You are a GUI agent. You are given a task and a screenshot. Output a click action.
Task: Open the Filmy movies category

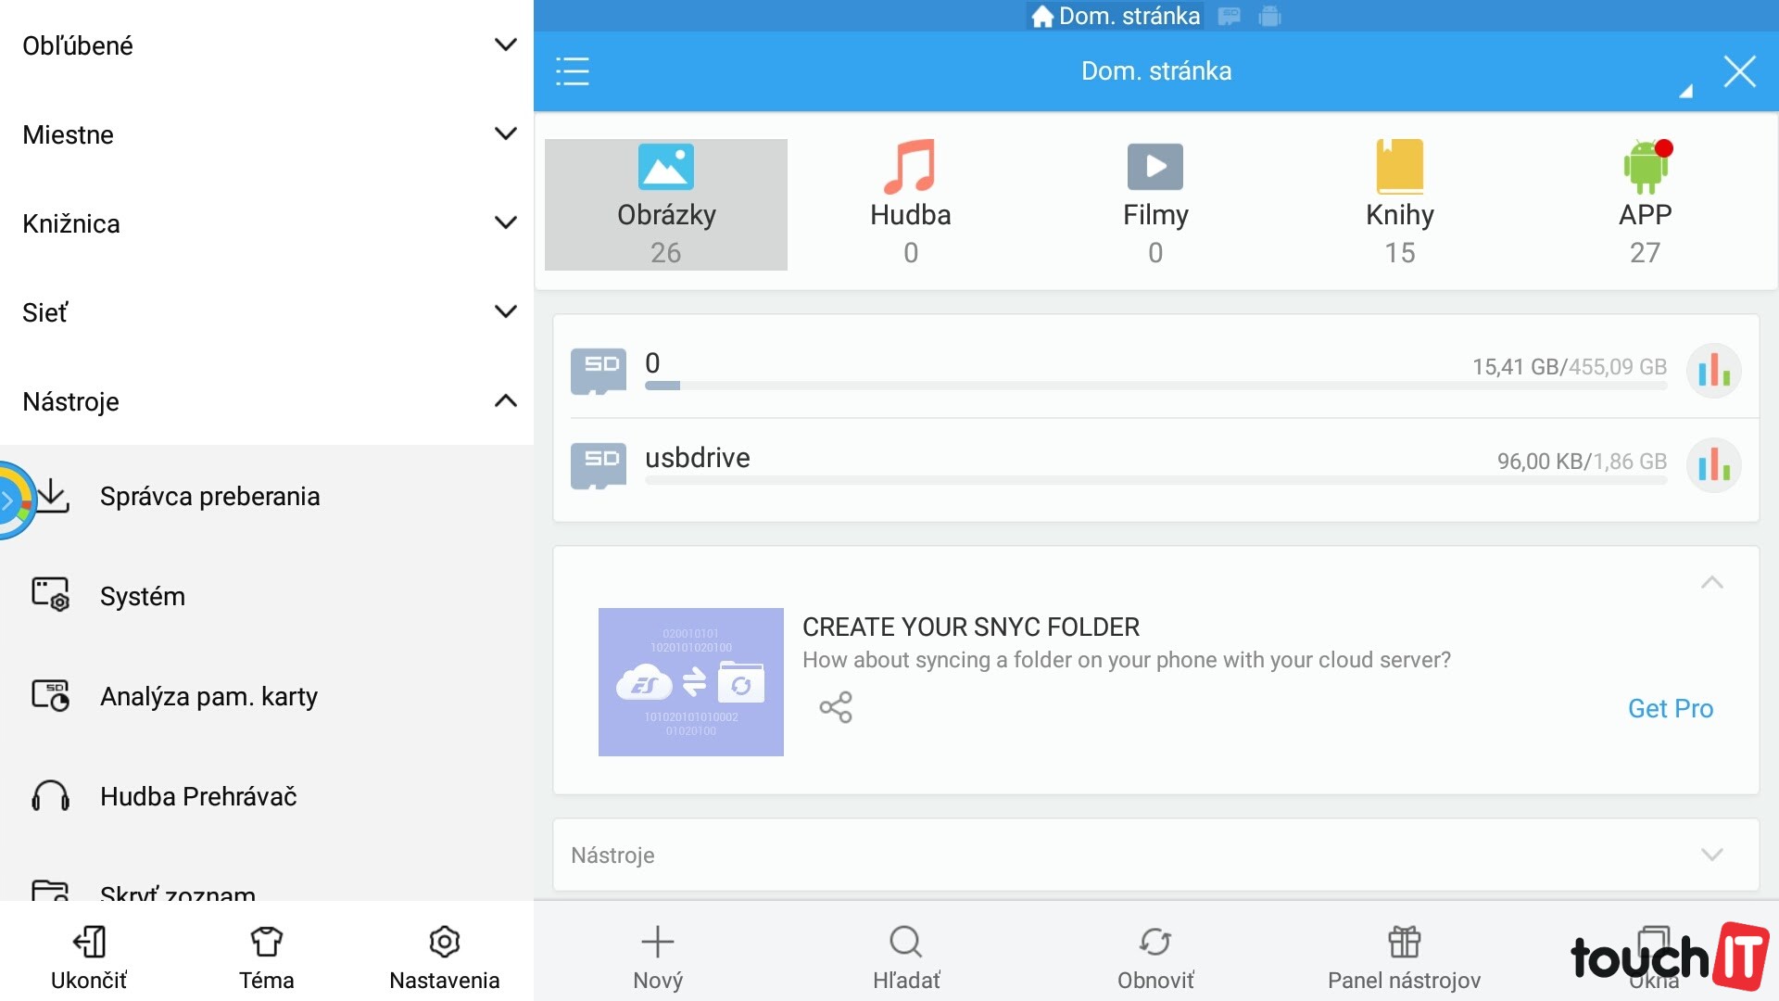pos(1154,204)
